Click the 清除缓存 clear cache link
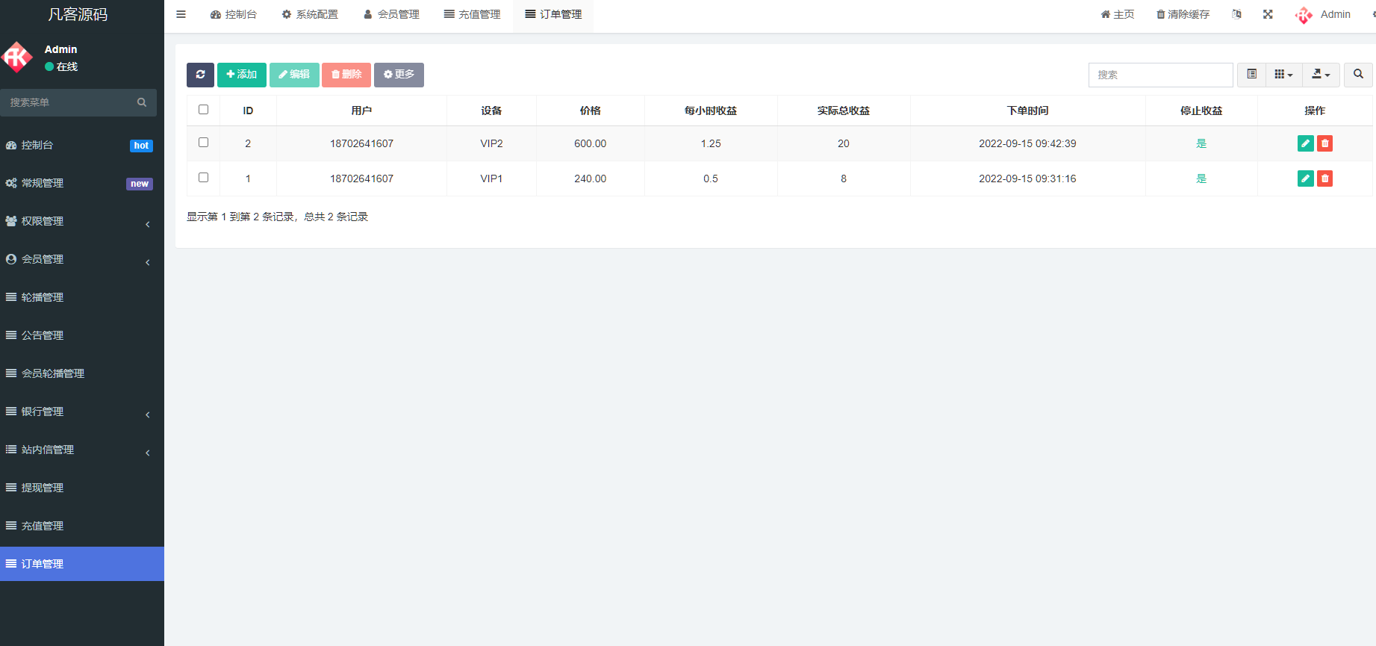The height and width of the screenshot is (646, 1376). [x=1183, y=14]
